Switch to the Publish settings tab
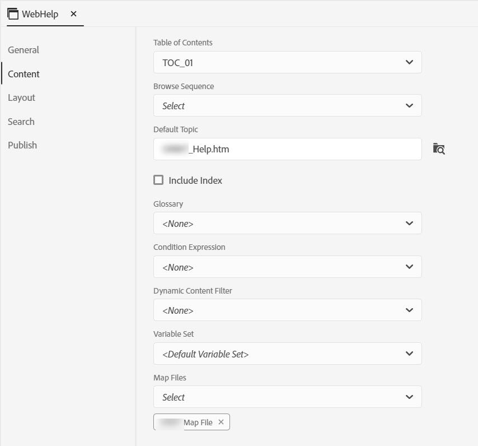The image size is (478, 446). click(x=22, y=145)
